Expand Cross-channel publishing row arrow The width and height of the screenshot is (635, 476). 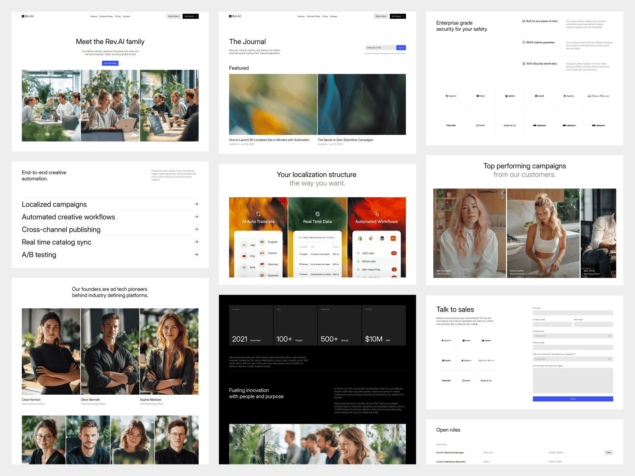[x=196, y=229]
